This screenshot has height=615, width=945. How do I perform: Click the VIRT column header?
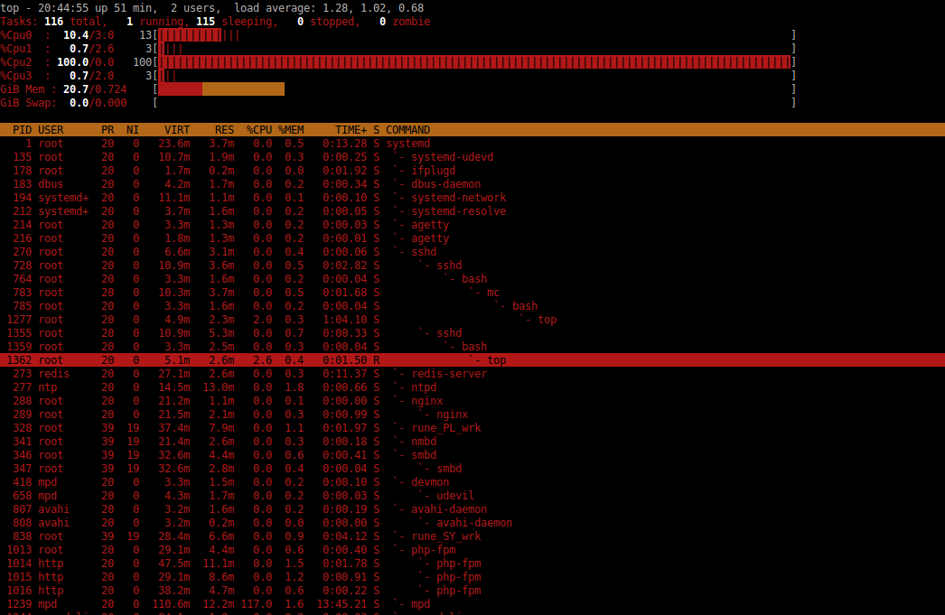tap(177, 130)
